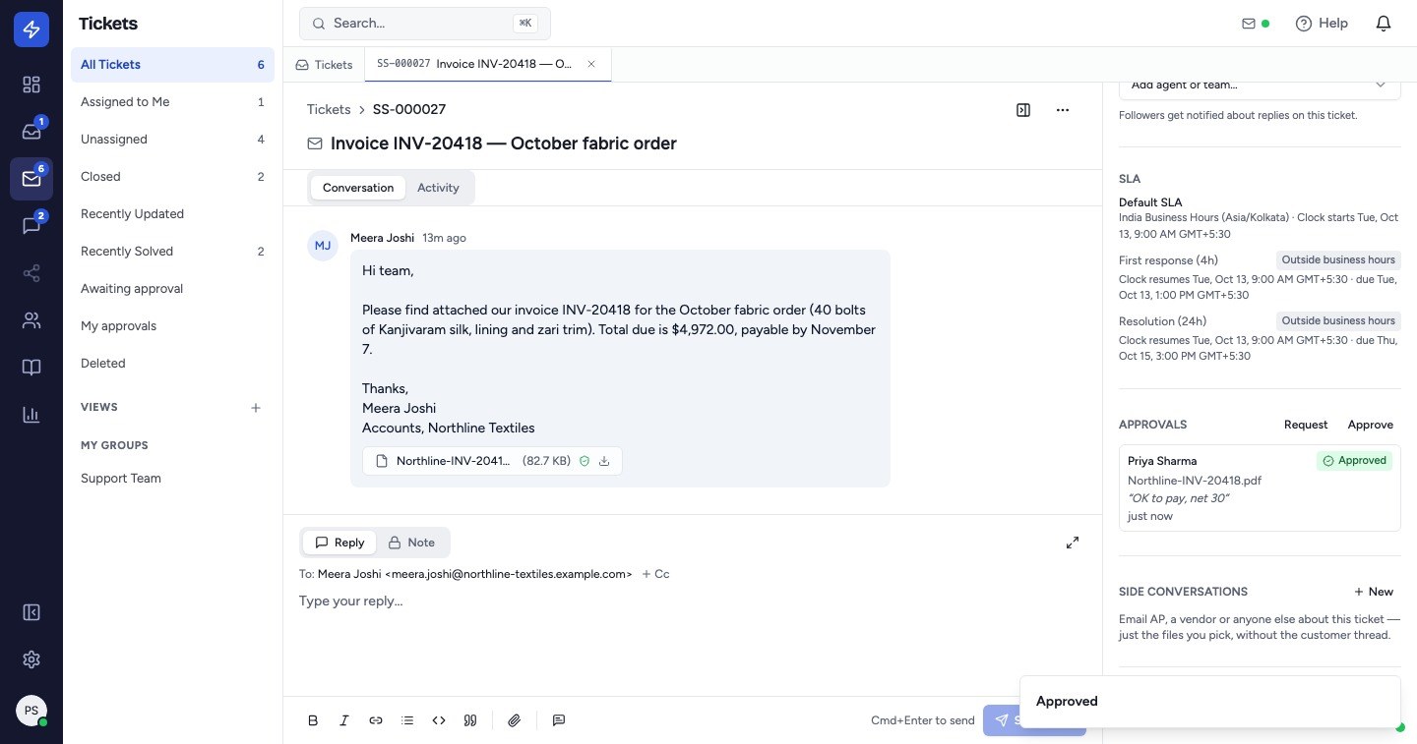This screenshot has height=744, width=1417.
Task: Select the Support Team group
Action: [172, 479]
